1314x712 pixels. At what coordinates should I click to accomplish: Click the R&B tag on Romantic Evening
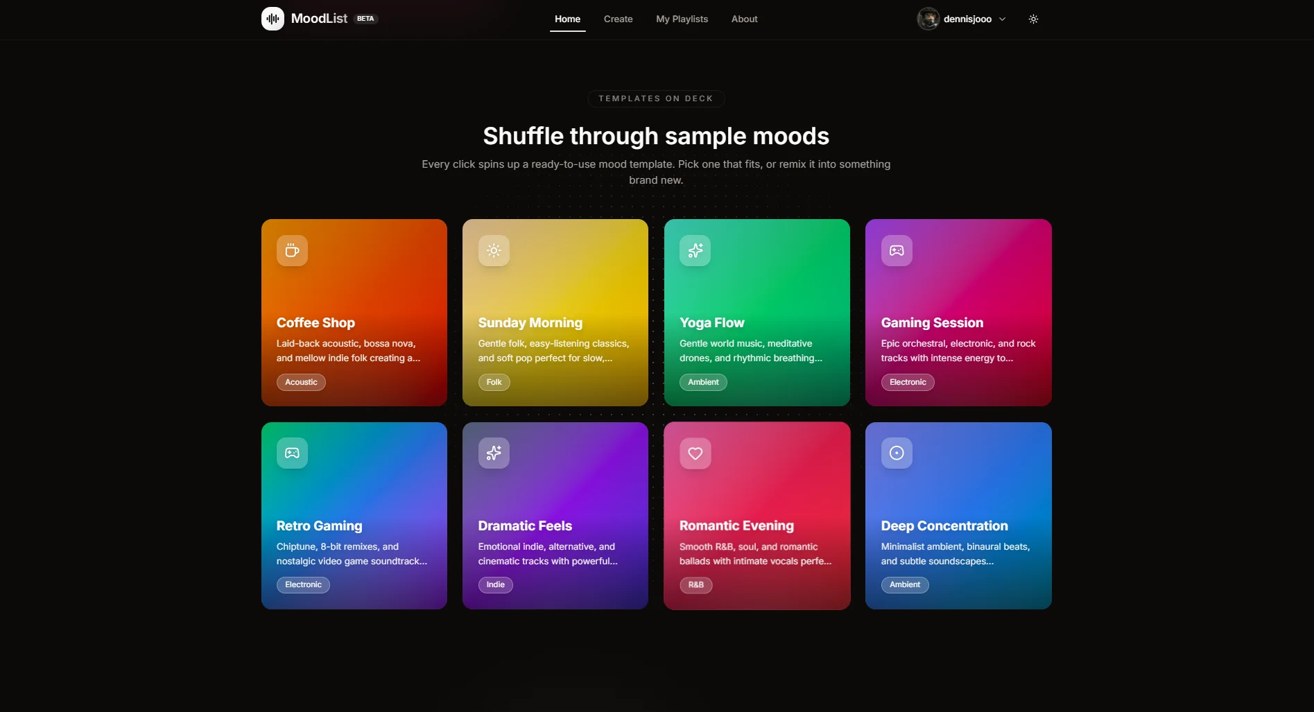point(696,584)
